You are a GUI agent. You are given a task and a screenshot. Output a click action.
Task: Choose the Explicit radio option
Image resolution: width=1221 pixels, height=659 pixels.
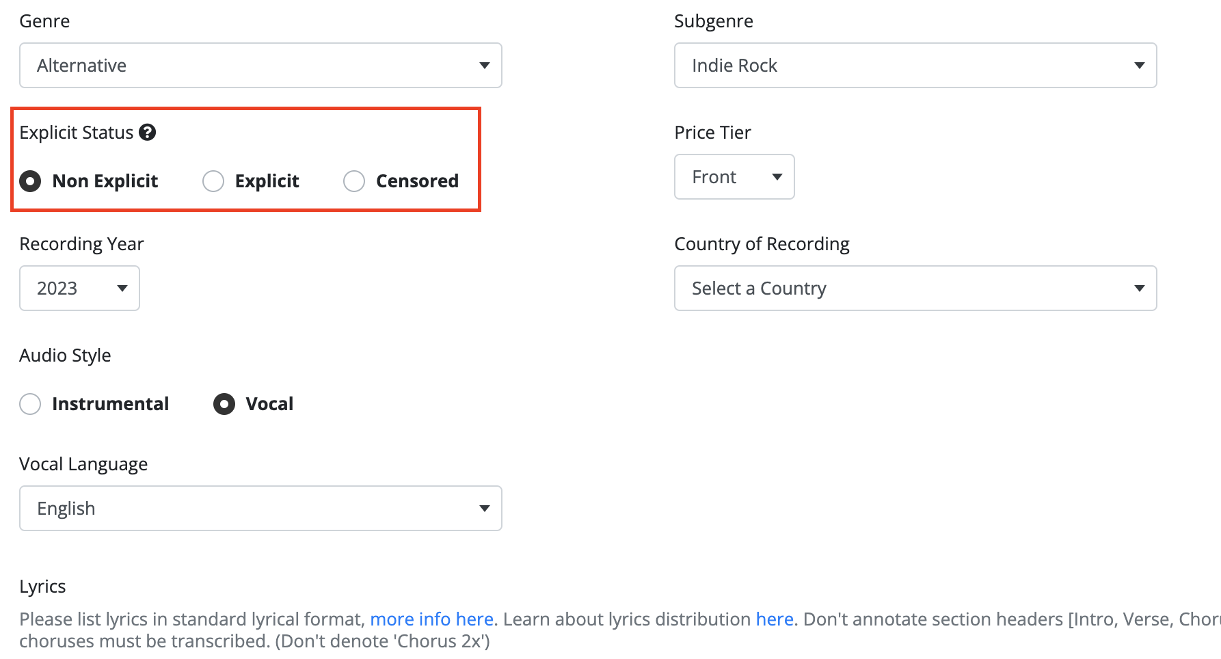(213, 181)
